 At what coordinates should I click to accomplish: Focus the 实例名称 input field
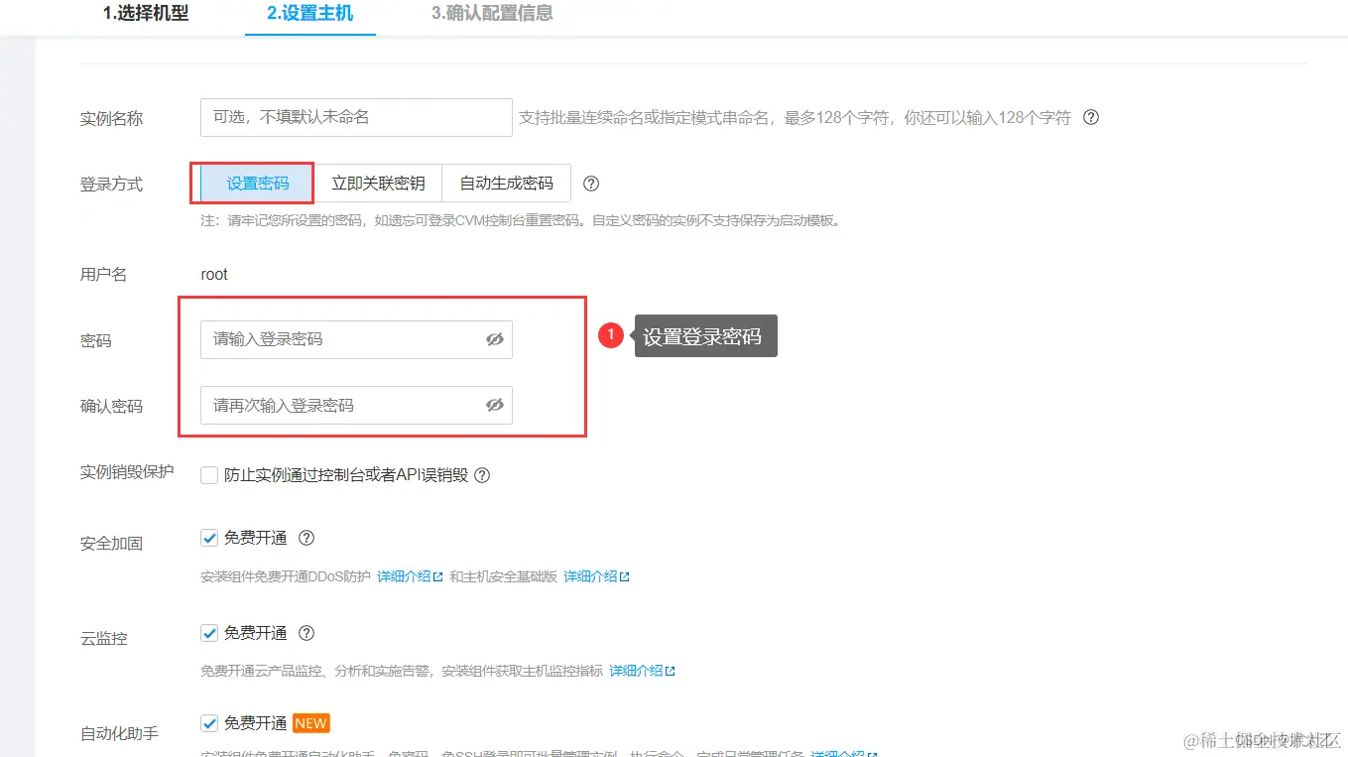click(x=356, y=117)
